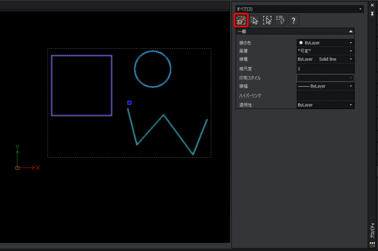The height and width of the screenshot is (251, 378).
Task: Open the 線幅 lineweight dropdown
Action: (x=325, y=86)
